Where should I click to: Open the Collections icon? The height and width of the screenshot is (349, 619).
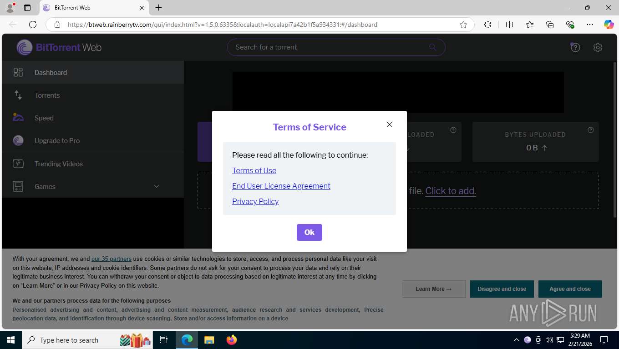tap(550, 25)
